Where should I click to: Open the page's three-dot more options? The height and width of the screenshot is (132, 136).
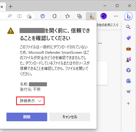click(100, 43)
